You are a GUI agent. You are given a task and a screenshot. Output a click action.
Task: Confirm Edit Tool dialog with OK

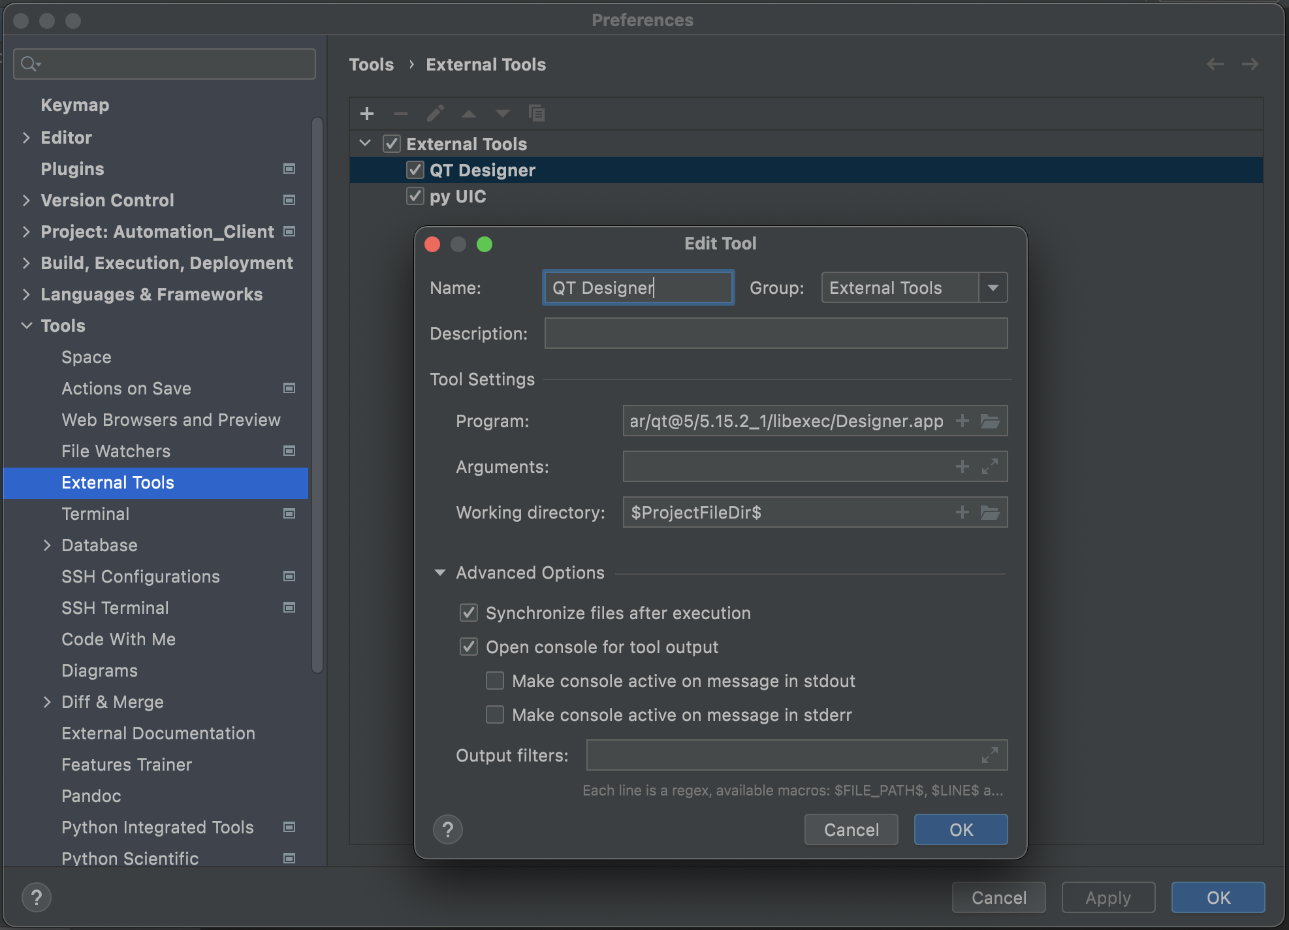tap(961, 829)
